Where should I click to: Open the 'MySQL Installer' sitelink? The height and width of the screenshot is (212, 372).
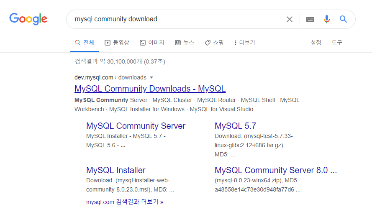[116, 170]
